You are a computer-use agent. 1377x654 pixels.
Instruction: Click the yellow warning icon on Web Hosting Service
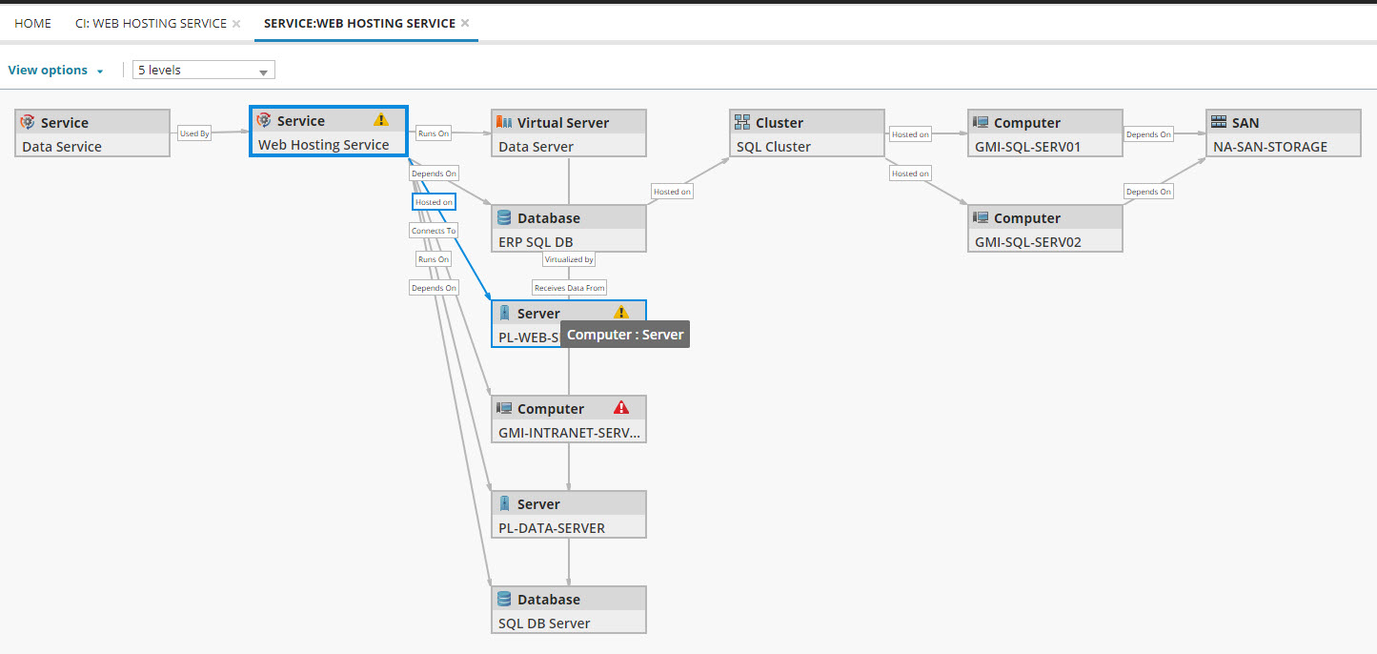[381, 120]
